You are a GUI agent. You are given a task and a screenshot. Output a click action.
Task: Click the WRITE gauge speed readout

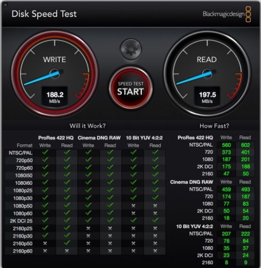click(55, 96)
